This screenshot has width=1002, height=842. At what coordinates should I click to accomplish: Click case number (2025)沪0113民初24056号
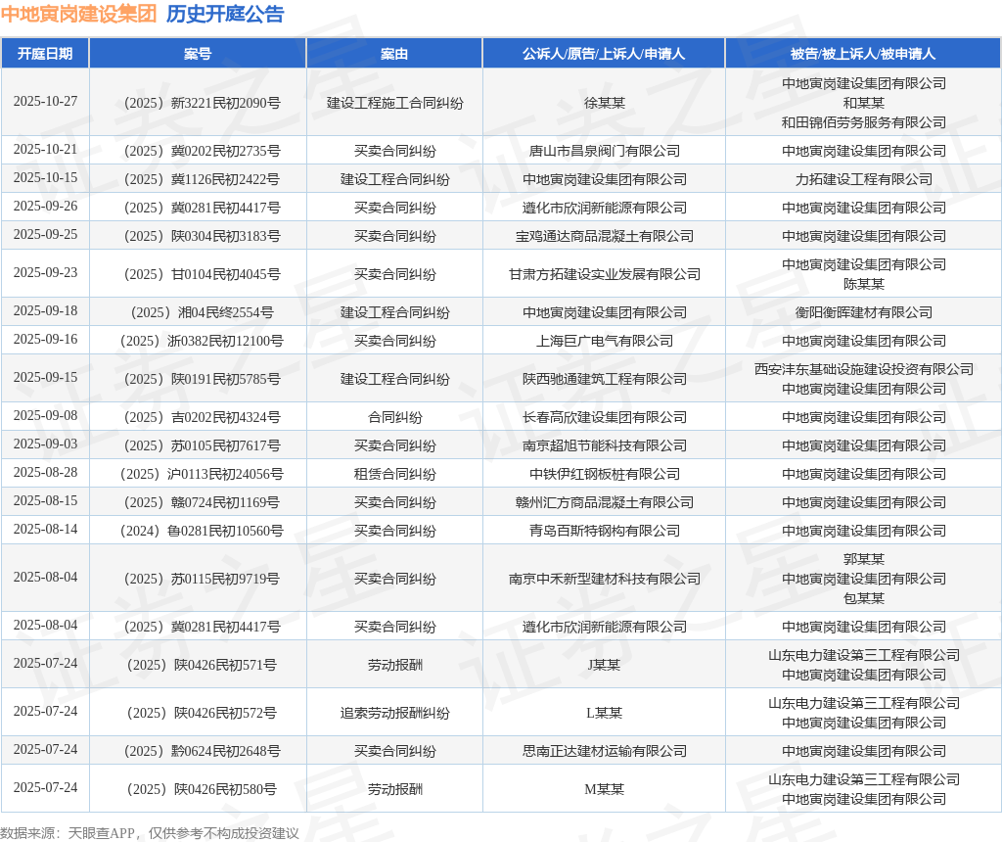[202, 475]
